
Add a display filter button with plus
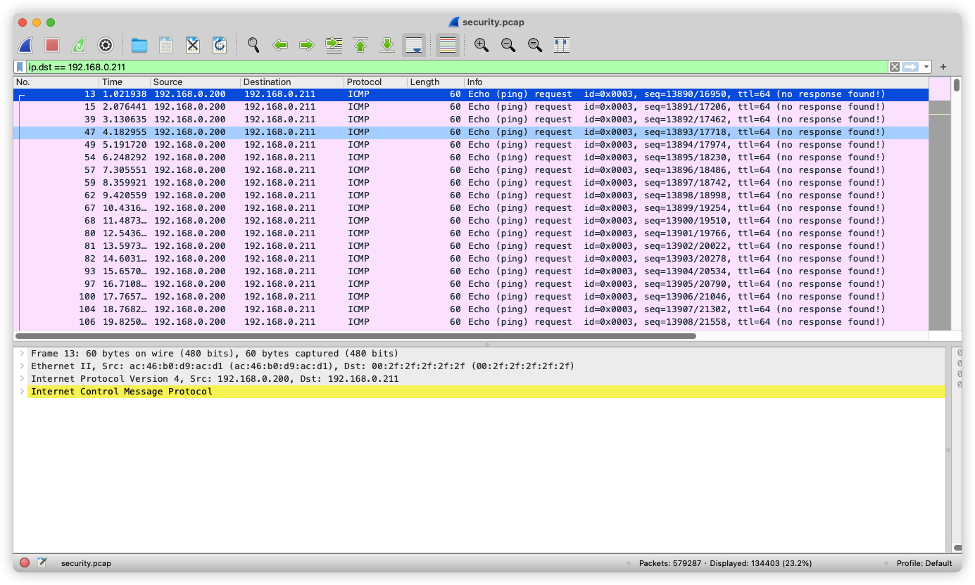pyautogui.click(x=943, y=67)
